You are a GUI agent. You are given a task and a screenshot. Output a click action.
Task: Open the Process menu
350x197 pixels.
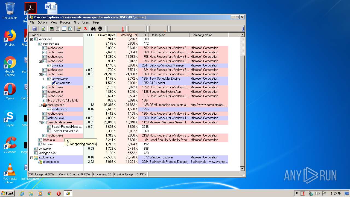pos(65,22)
